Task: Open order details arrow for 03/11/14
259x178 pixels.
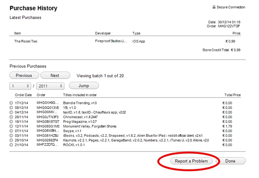Action: pos(11,136)
